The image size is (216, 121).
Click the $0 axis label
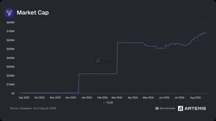click(x=13, y=93)
